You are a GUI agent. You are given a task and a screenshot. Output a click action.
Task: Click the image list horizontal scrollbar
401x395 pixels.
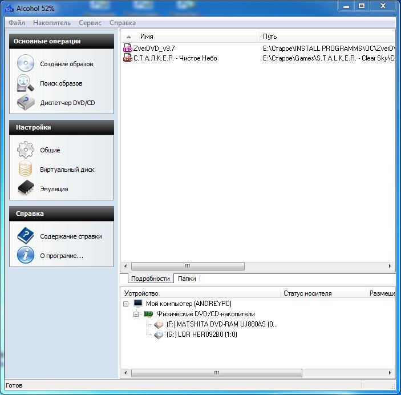(x=188, y=266)
